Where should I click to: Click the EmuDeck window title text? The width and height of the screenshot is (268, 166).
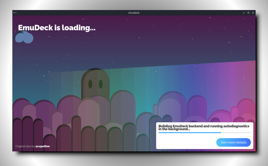(134, 13)
